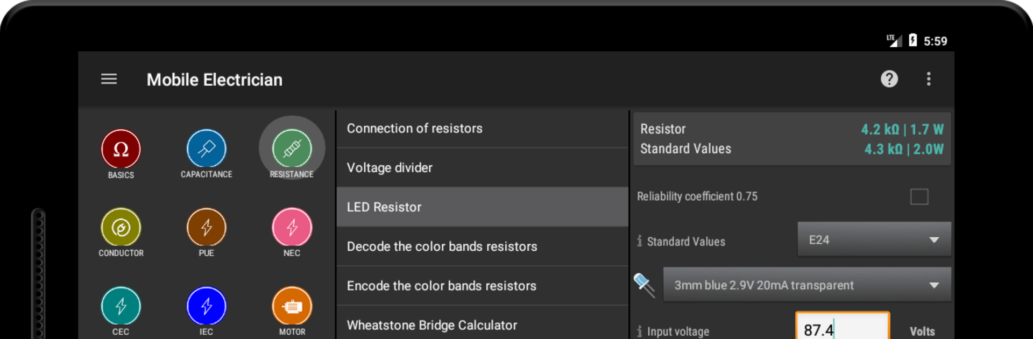
Task: Enable the Reliability coefficient 0.75 checkbox
Action: tap(919, 197)
